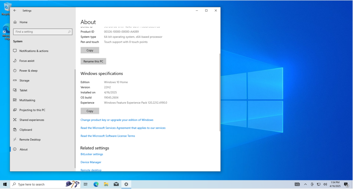
Task: Select the Installed on date 4/16/2025
Action: pyautogui.click(x=110, y=92)
